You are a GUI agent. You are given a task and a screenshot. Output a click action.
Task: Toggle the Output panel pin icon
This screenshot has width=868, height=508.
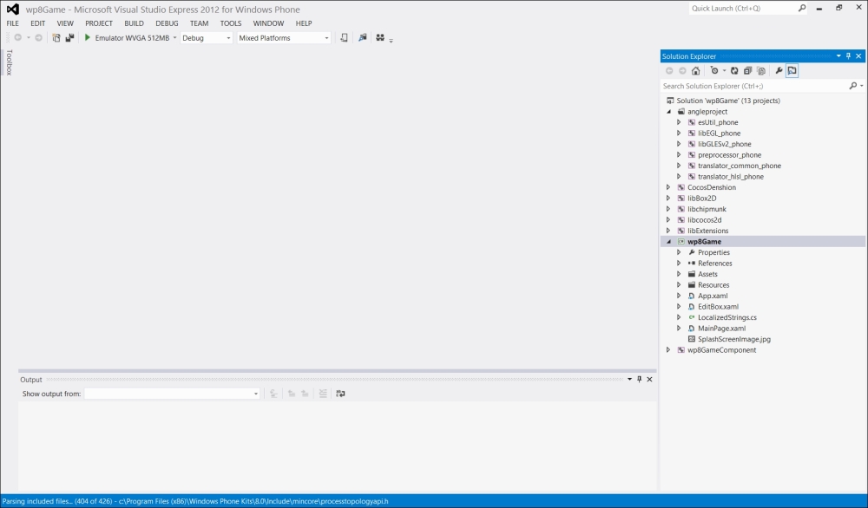[640, 379]
